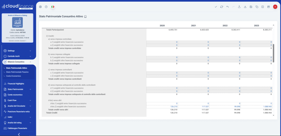Open the book icon beside the page title

(x=85, y=17)
